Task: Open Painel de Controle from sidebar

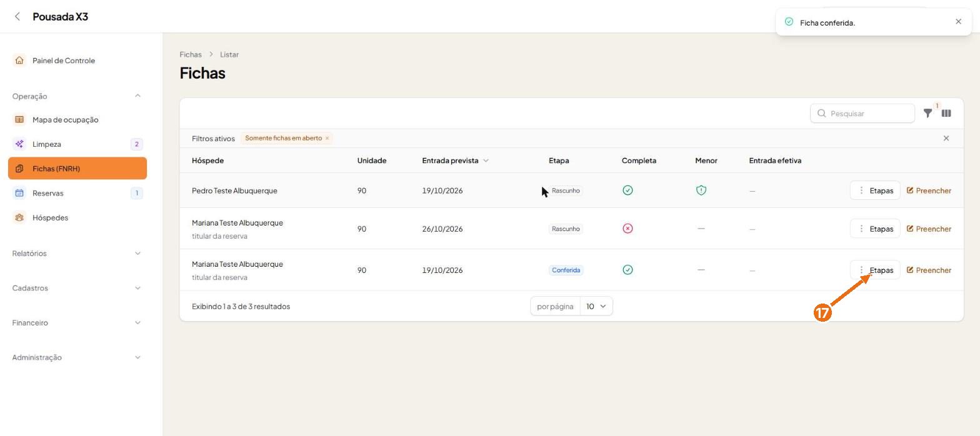Action: coord(77,61)
